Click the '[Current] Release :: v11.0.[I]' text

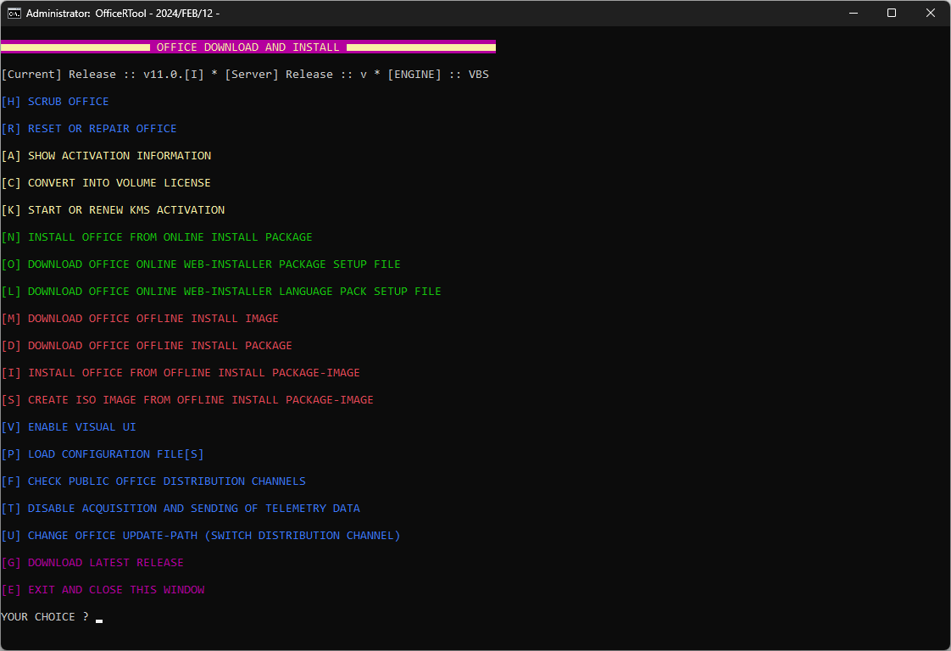click(x=103, y=74)
